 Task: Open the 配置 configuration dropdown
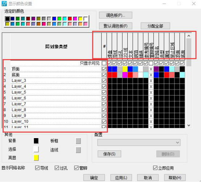point(139,142)
